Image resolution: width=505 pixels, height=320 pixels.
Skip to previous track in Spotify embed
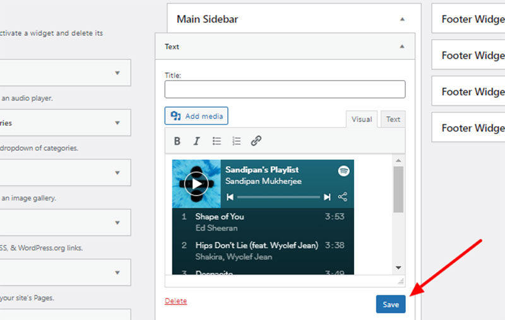pyautogui.click(x=230, y=197)
